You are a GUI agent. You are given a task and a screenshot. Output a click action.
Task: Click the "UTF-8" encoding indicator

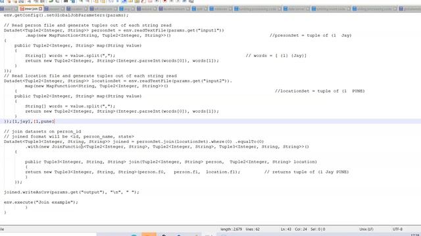pyautogui.click(x=397, y=229)
